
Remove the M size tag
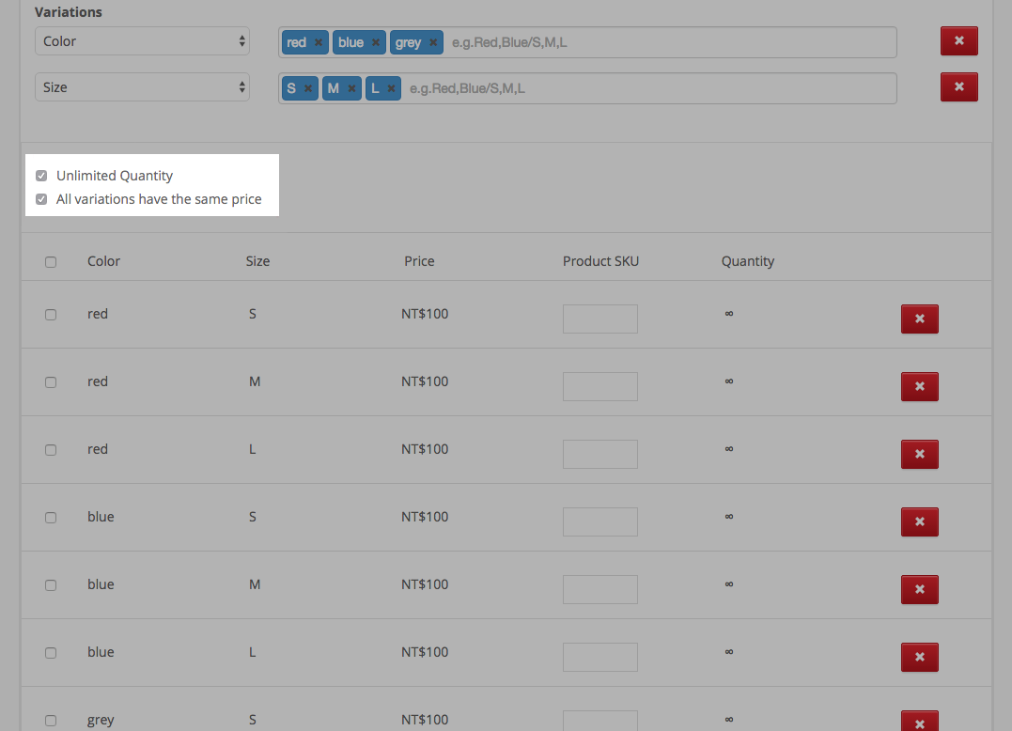(x=351, y=88)
